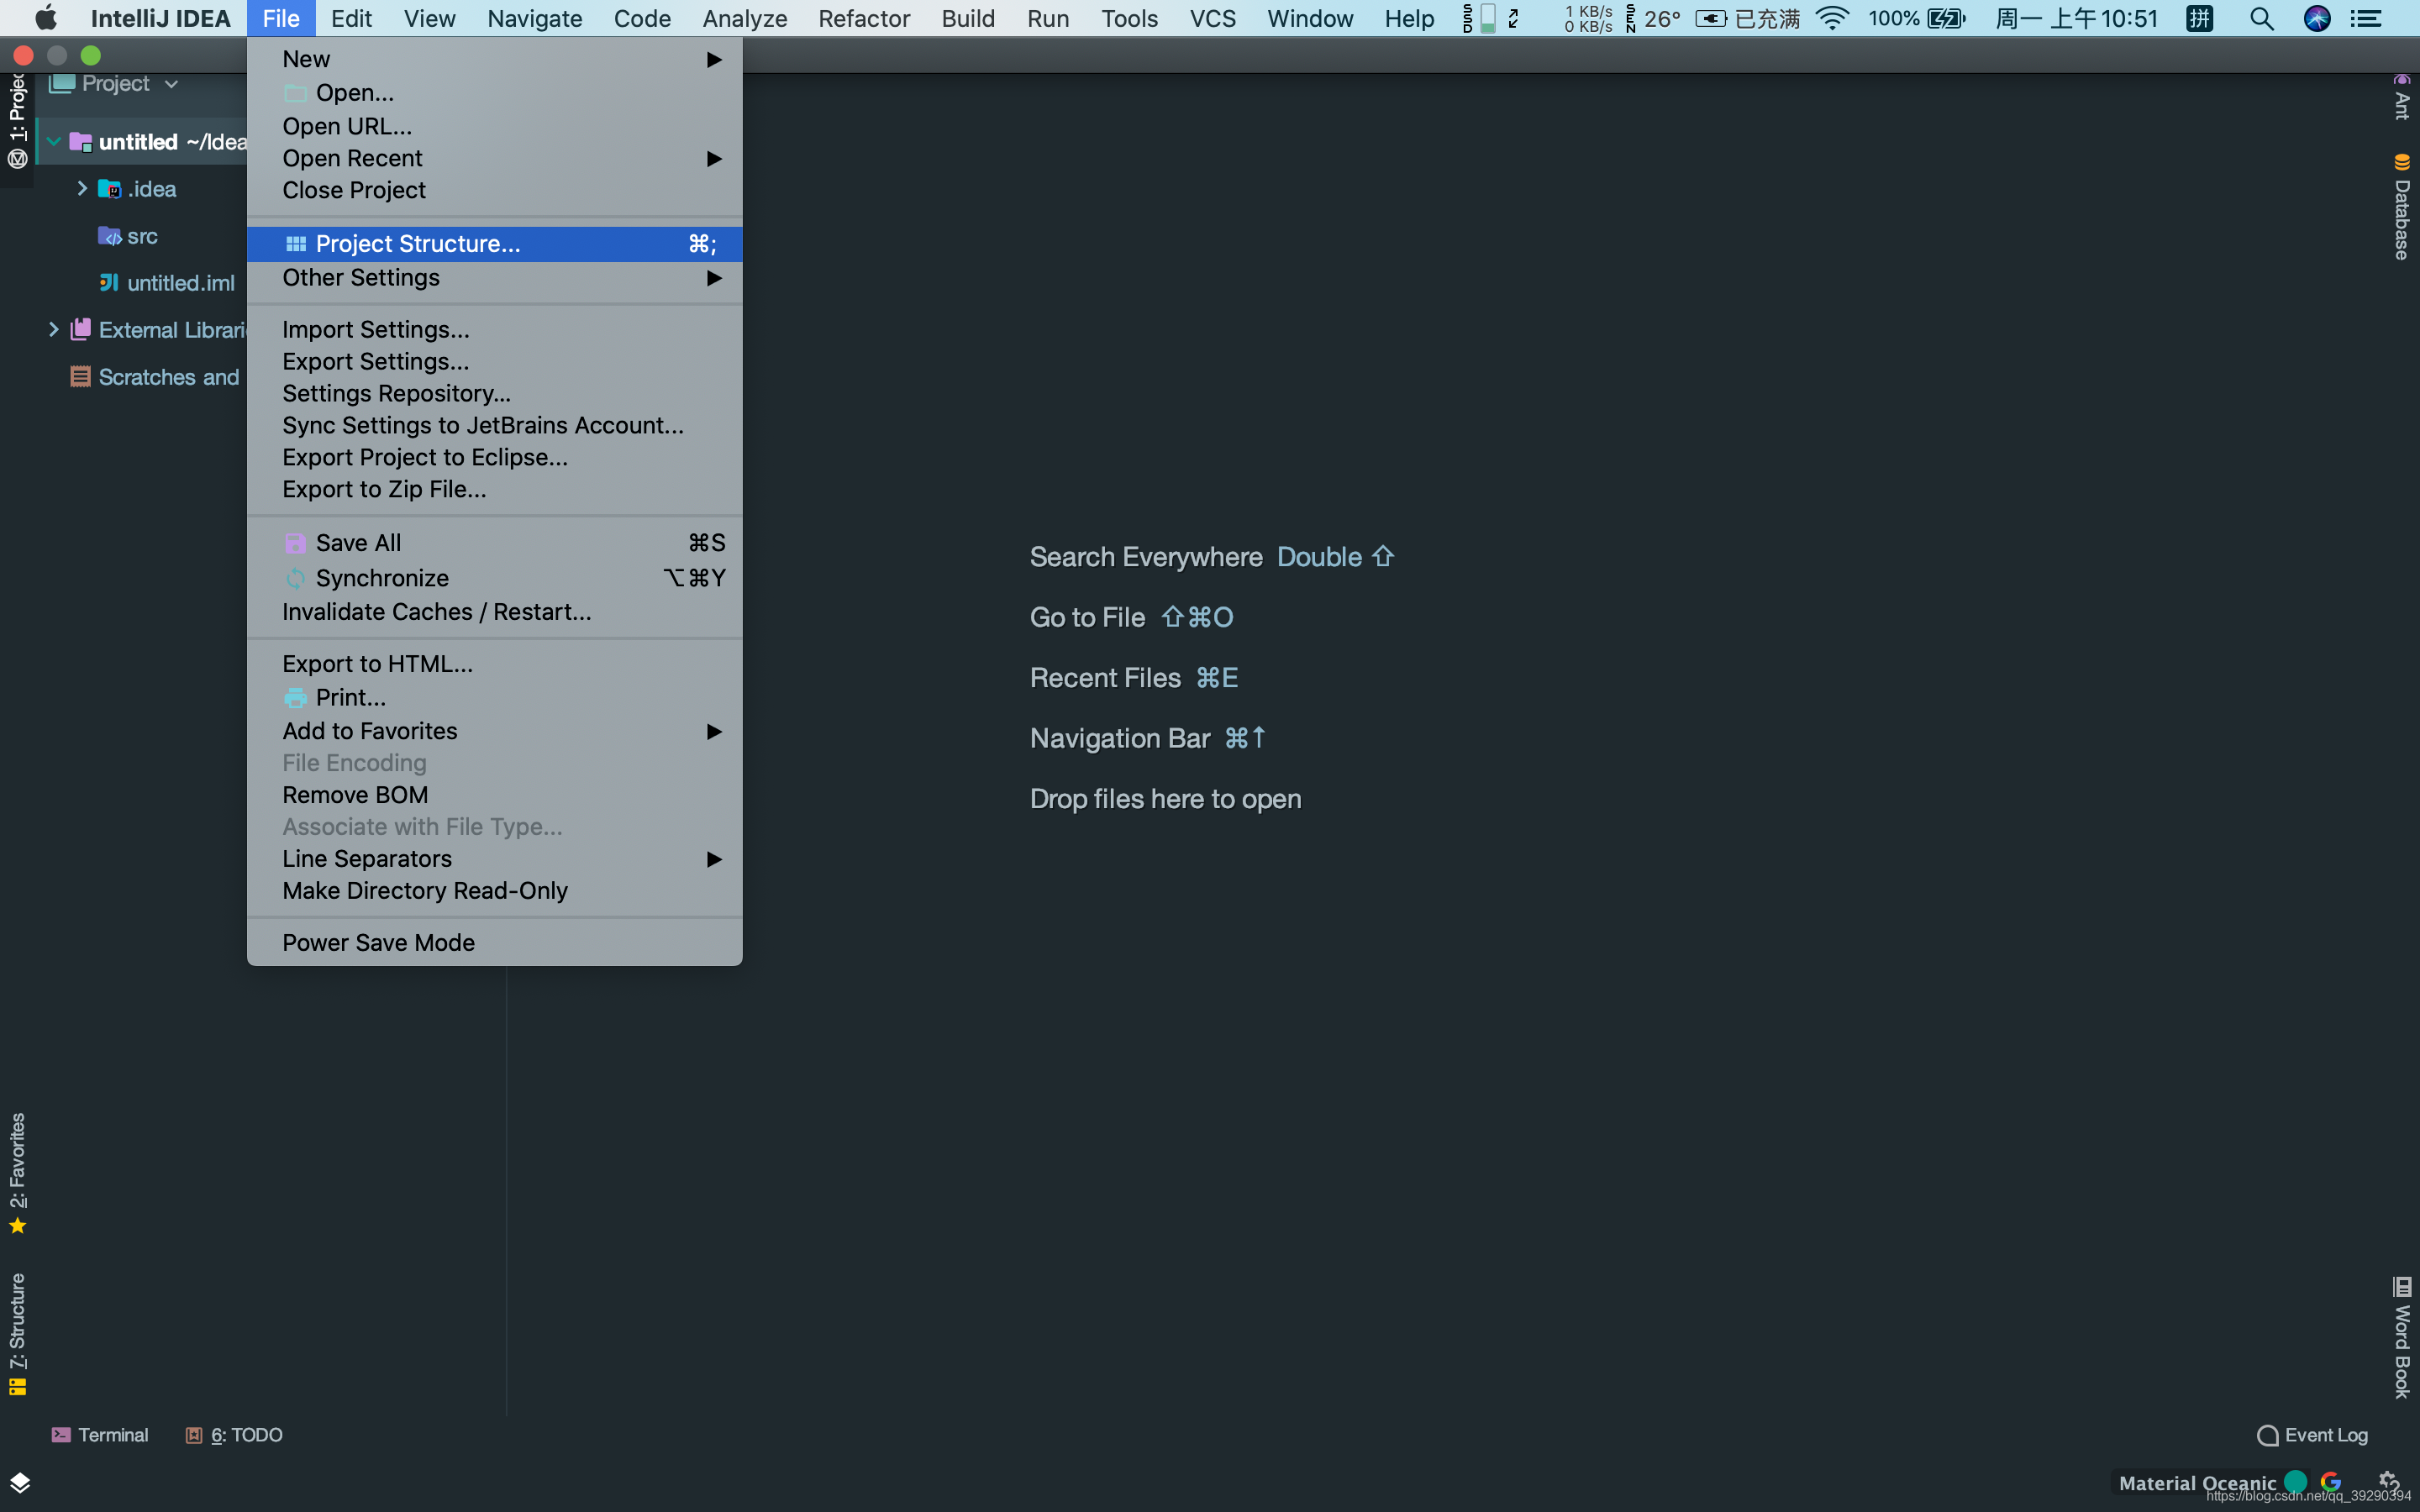Click the Project Structure grid icon
Image resolution: width=2420 pixels, height=1512 pixels.
295,244
